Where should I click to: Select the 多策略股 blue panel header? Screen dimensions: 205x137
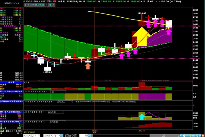click(11, 101)
